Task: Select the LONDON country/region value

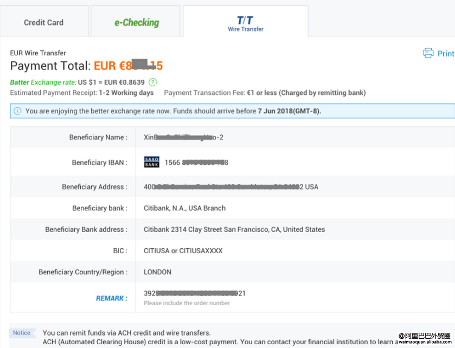Action: coord(158,272)
